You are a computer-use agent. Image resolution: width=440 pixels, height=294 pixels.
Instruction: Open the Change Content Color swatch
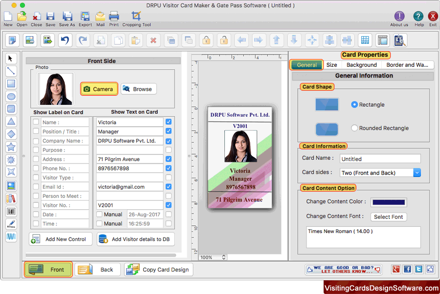tap(388, 202)
